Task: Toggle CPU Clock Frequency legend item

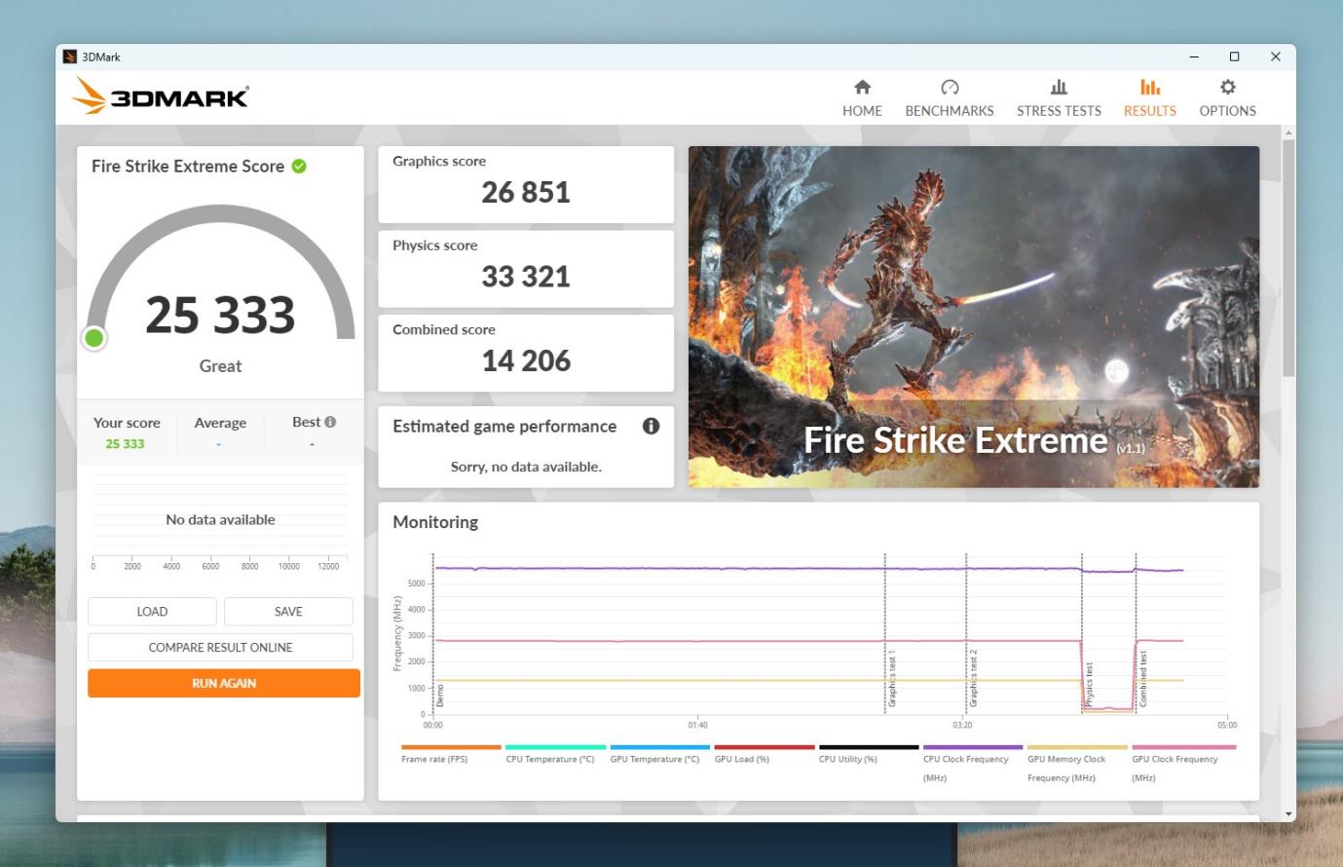Action: point(972,765)
